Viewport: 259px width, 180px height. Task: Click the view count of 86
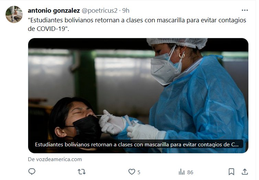coord(190,172)
